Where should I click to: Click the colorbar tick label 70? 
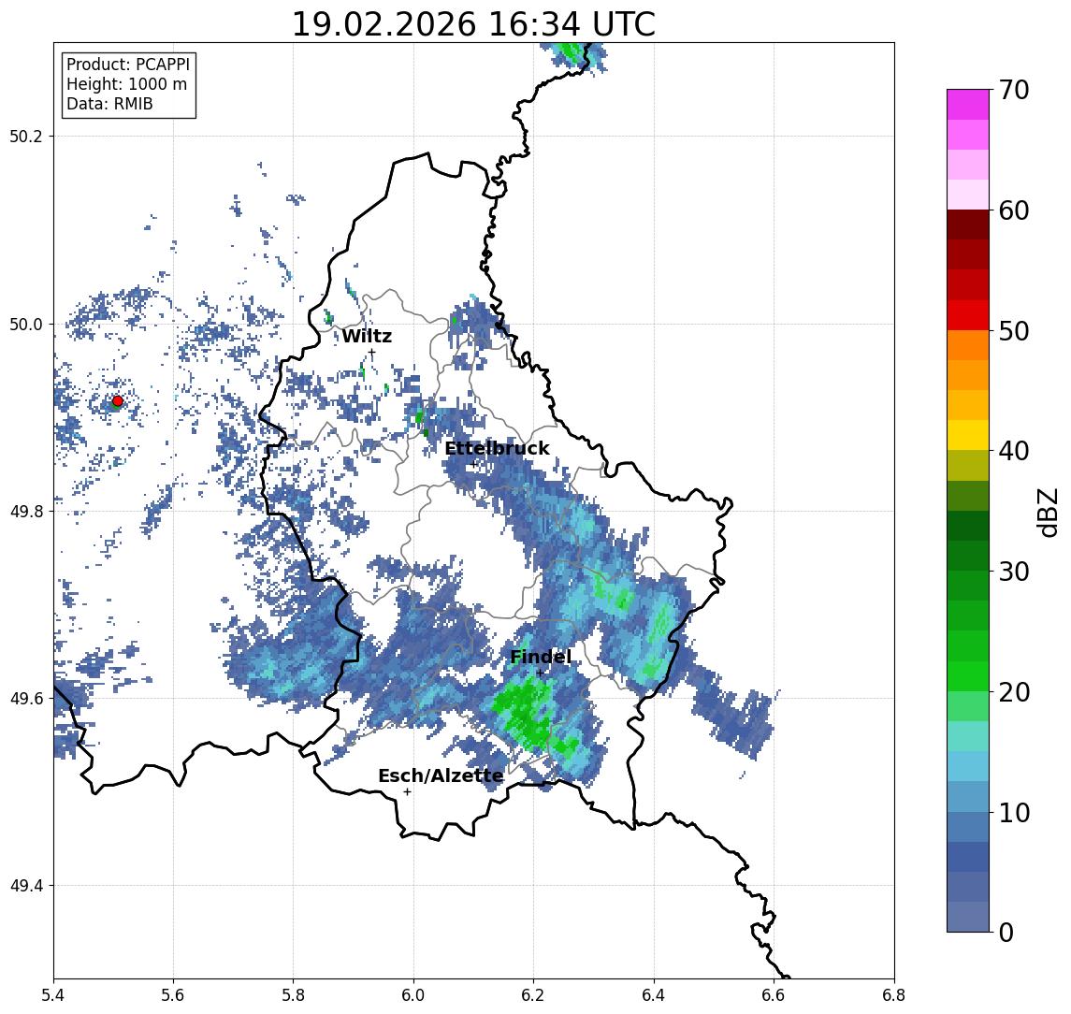[1014, 90]
